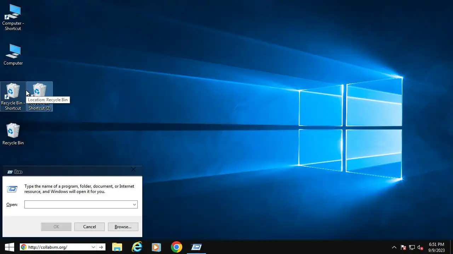Viewport: 453px width, 254px height.
Task: Click the 'Location: Recycle Bin' tooltip
Action: tap(48, 100)
